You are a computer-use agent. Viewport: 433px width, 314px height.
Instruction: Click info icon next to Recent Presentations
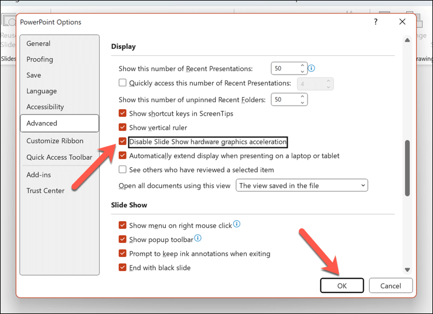[x=312, y=68]
